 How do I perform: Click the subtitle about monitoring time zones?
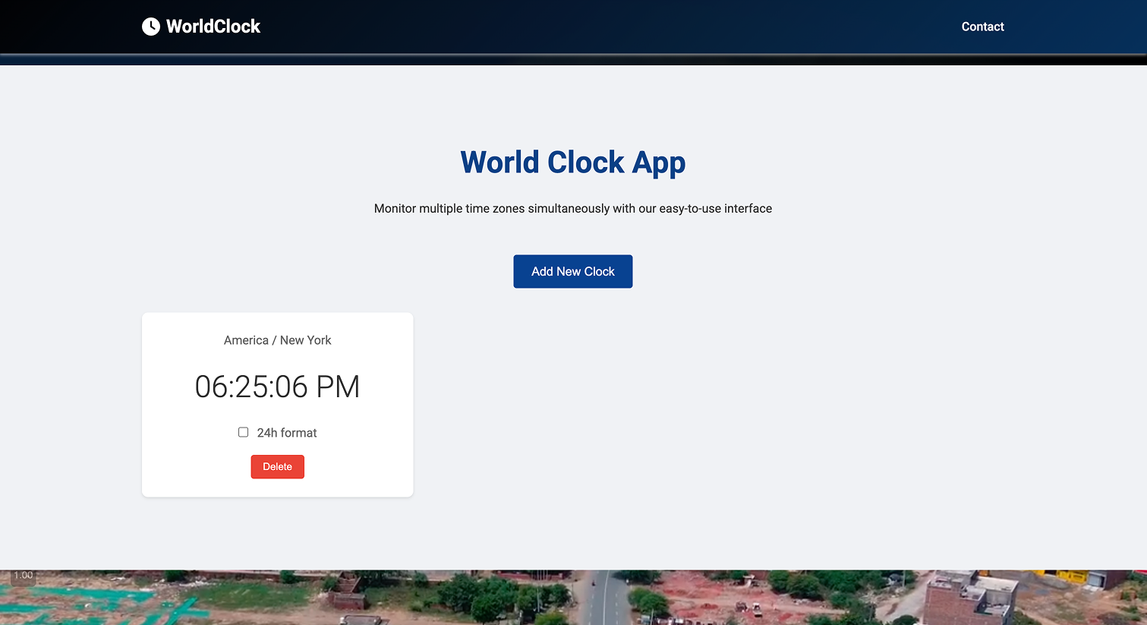click(x=572, y=209)
